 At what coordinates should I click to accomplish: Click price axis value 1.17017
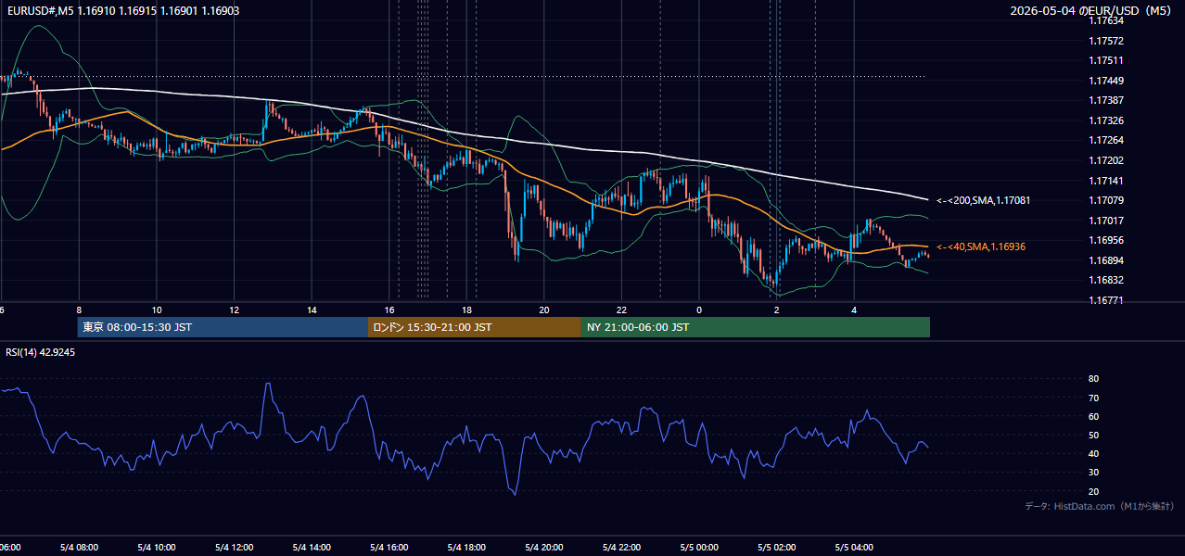(x=1104, y=221)
